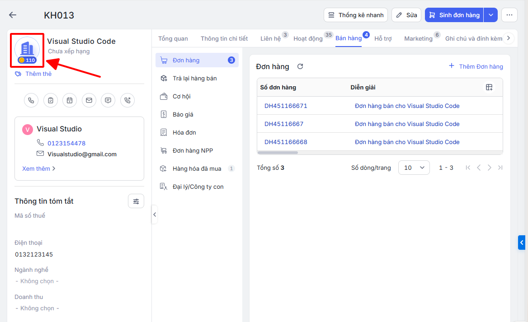Click the phone call action icon
528x322 pixels.
pos(31,100)
